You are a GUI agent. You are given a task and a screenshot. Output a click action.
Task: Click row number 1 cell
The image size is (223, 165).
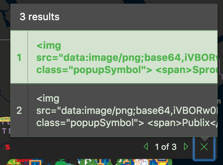click(19, 57)
